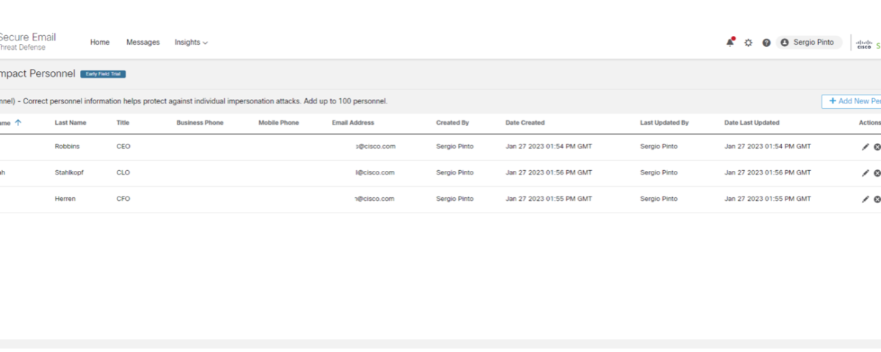Click the 01:55 PM Date Created cell
The image size is (881, 352).
[x=548, y=199]
